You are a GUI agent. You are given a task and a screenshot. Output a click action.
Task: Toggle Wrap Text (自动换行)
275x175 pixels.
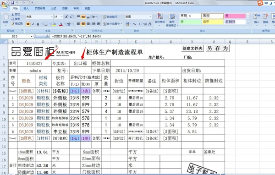(x=110, y=17)
